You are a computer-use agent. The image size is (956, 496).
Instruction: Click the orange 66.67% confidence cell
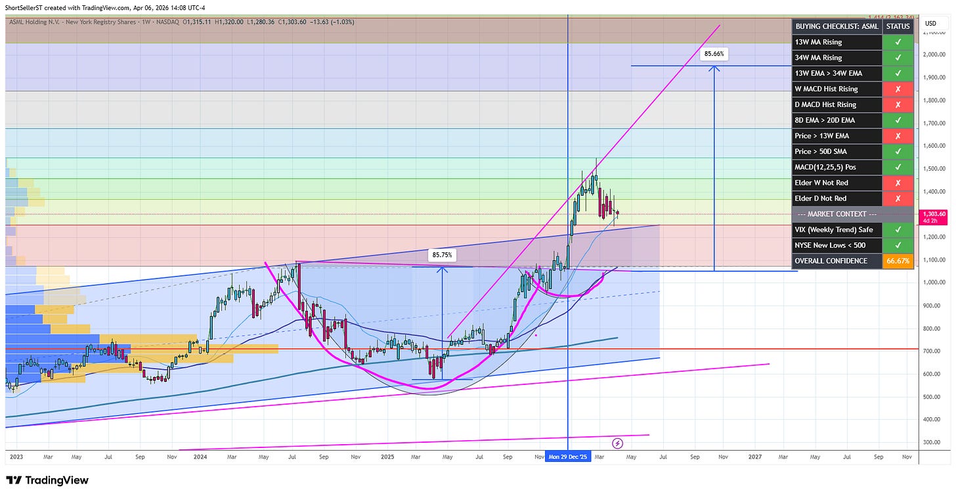pyautogui.click(x=898, y=261)
